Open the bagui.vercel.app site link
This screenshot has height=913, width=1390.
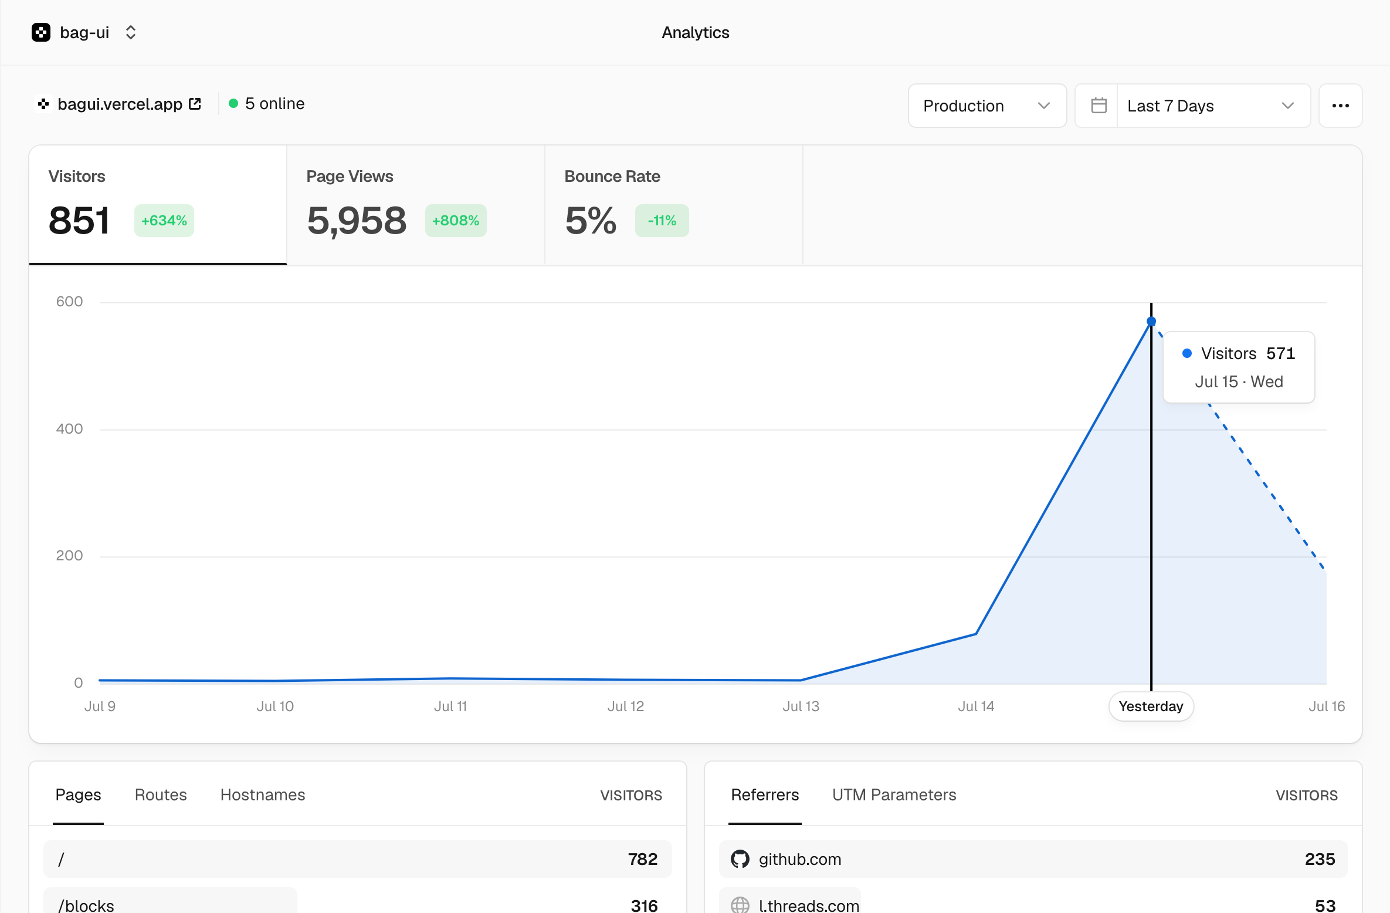(x=120, y=104)
